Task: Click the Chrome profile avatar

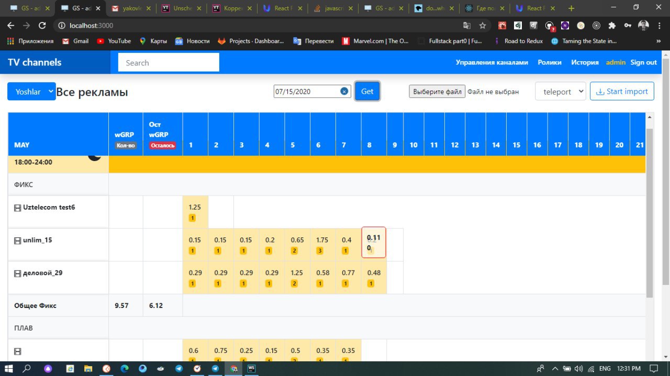Action: point(644,25)
